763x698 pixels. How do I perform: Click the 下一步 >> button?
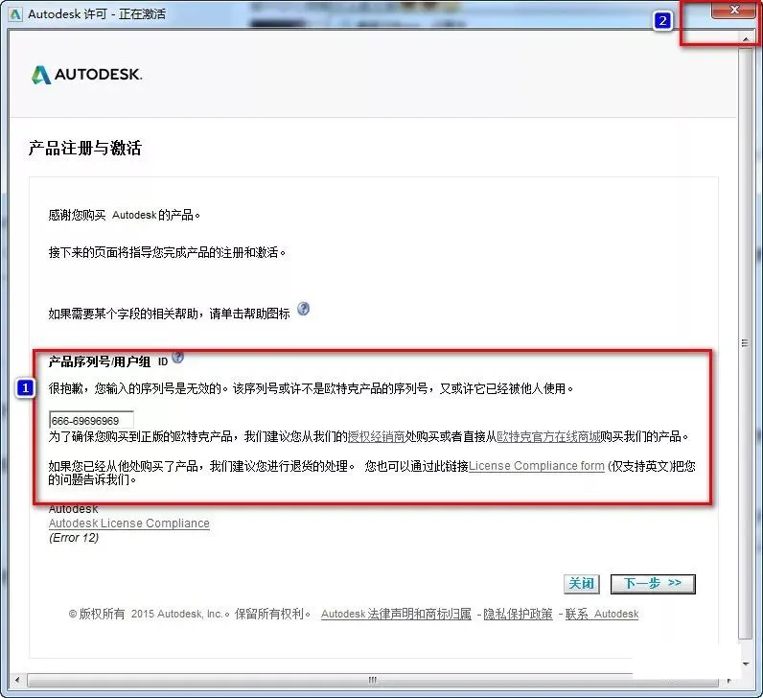point(653,584)
